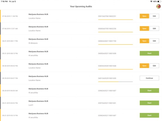Screen dimensions: 162x121
Task: Edit the Hi dewpura audit
Action: click(154, 41)
